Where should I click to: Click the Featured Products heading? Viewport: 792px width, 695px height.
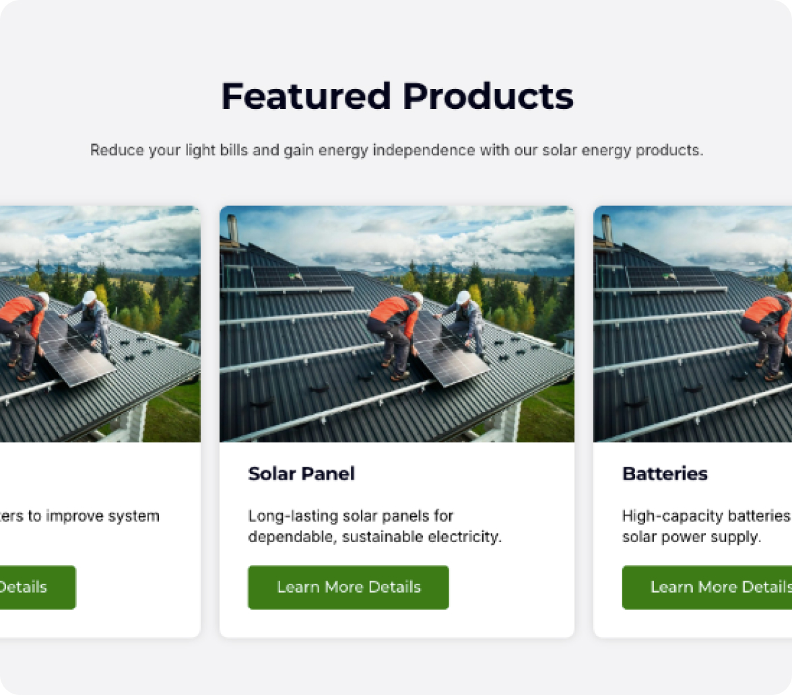(x=397, y=96)
